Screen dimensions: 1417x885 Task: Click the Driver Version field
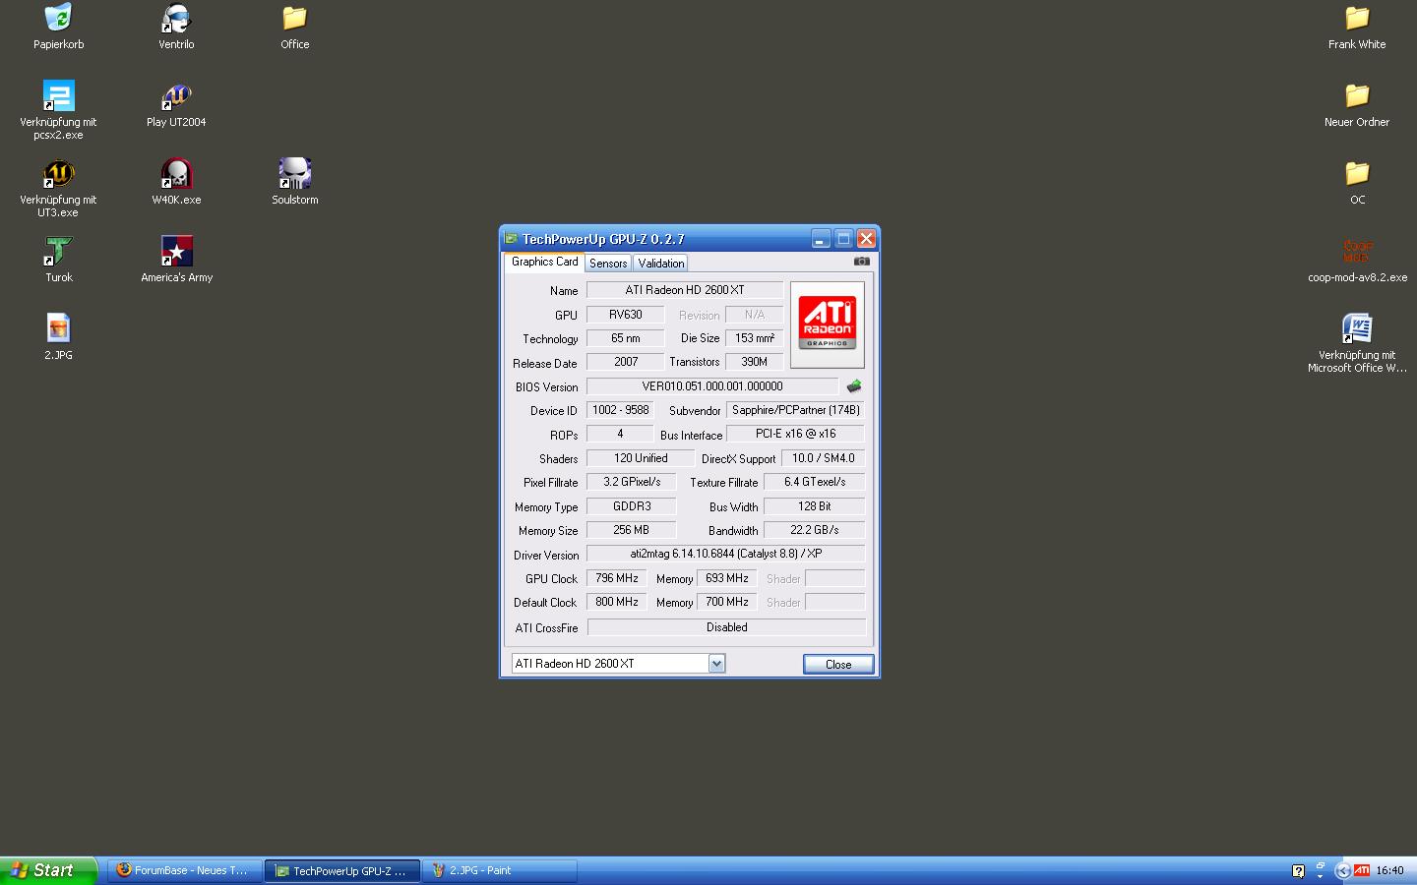click(x=726, y=554)
